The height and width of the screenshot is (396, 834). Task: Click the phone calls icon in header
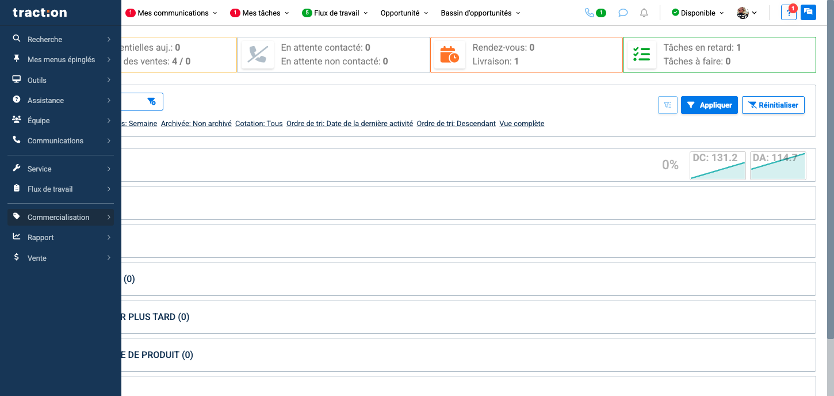(590, 13)
